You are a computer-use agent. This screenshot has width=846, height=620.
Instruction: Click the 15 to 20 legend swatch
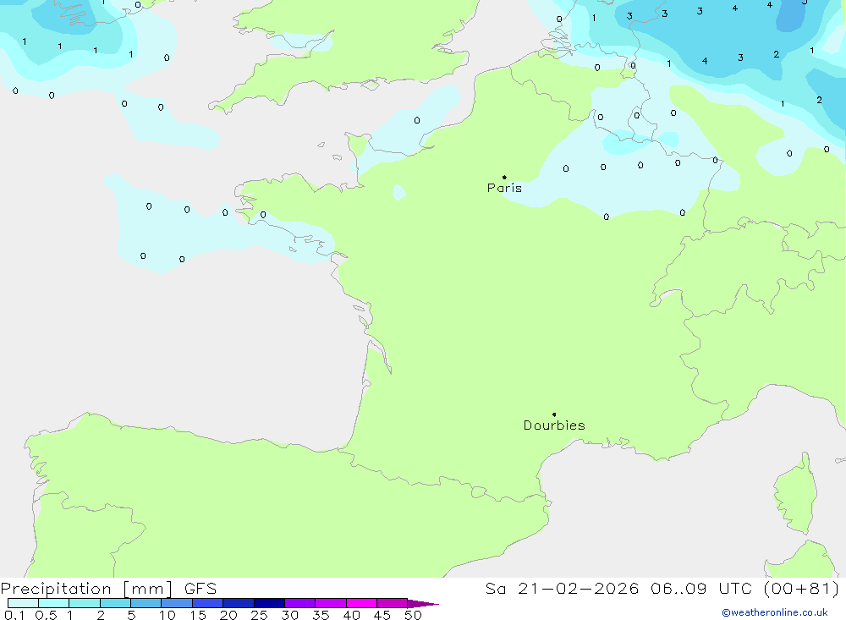208,603
